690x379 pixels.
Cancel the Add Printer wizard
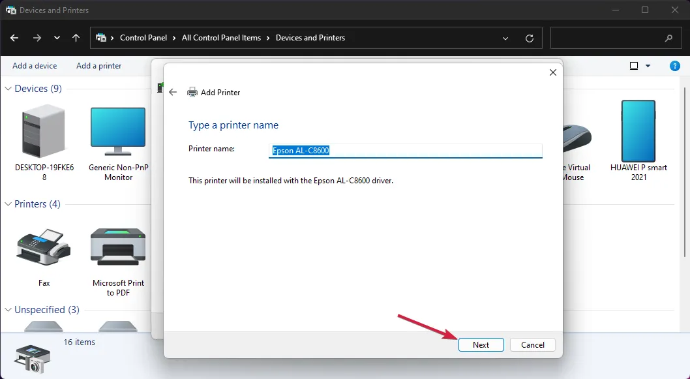(x=532, y=344)
